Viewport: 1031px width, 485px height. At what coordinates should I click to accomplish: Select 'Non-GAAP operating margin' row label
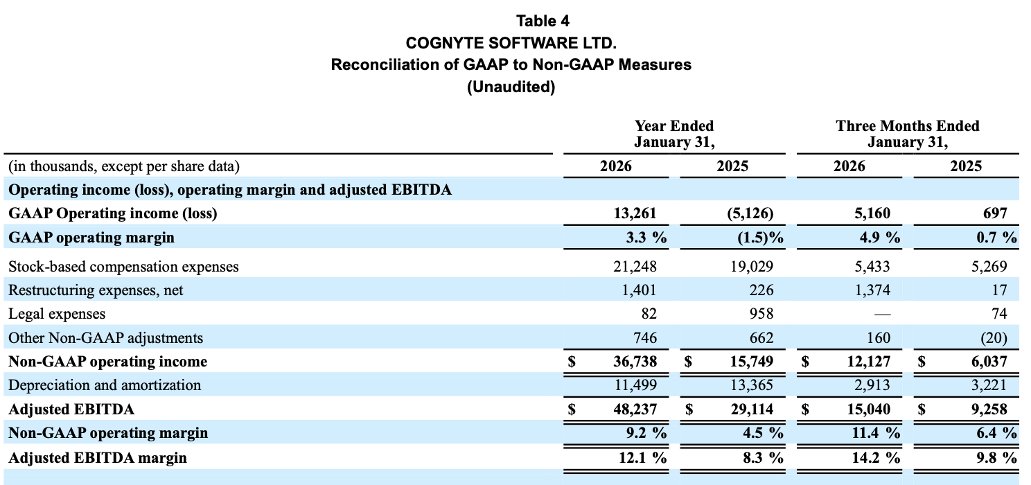[x=107, y=433]
